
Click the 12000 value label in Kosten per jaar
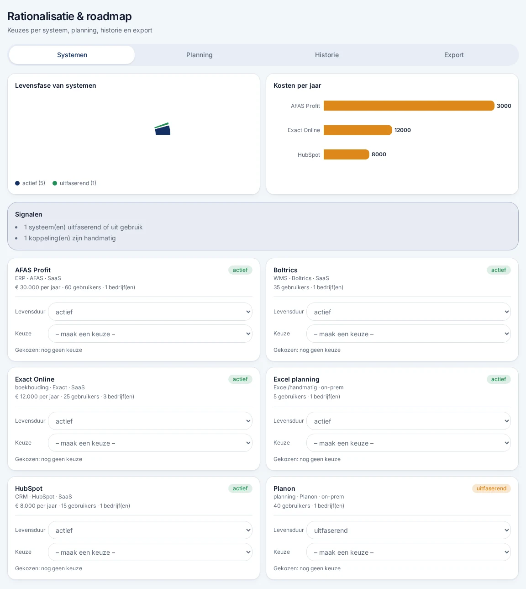[403, 130]
